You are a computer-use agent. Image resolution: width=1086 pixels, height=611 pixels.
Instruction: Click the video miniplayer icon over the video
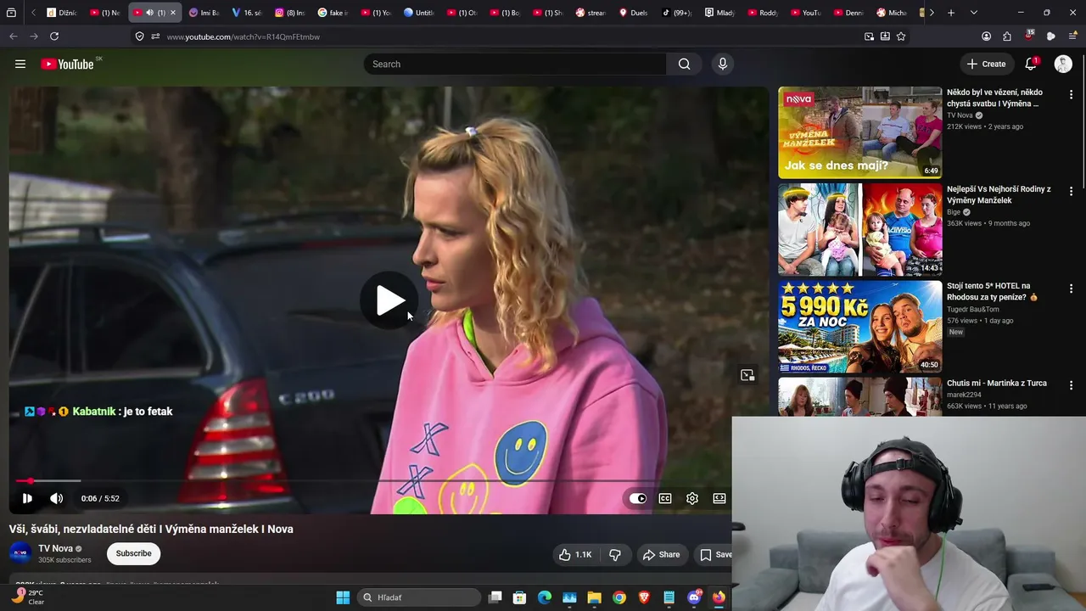pos(747,375)
